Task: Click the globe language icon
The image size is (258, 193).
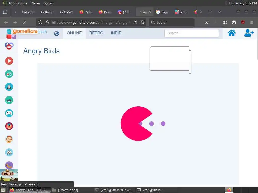Action: pos(57,34)
